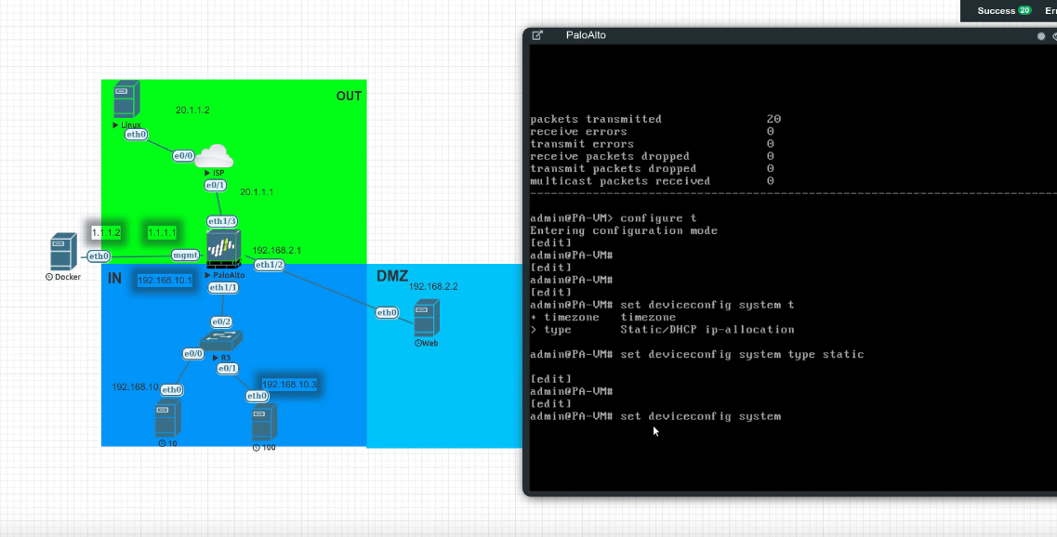Click 'configure t' line in console
Image resolution: width=1057 pixels, height=537 pixels.
(614, 218)
